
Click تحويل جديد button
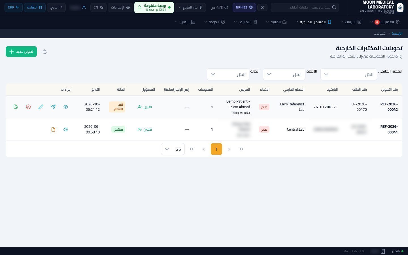(x=21, y=52)
